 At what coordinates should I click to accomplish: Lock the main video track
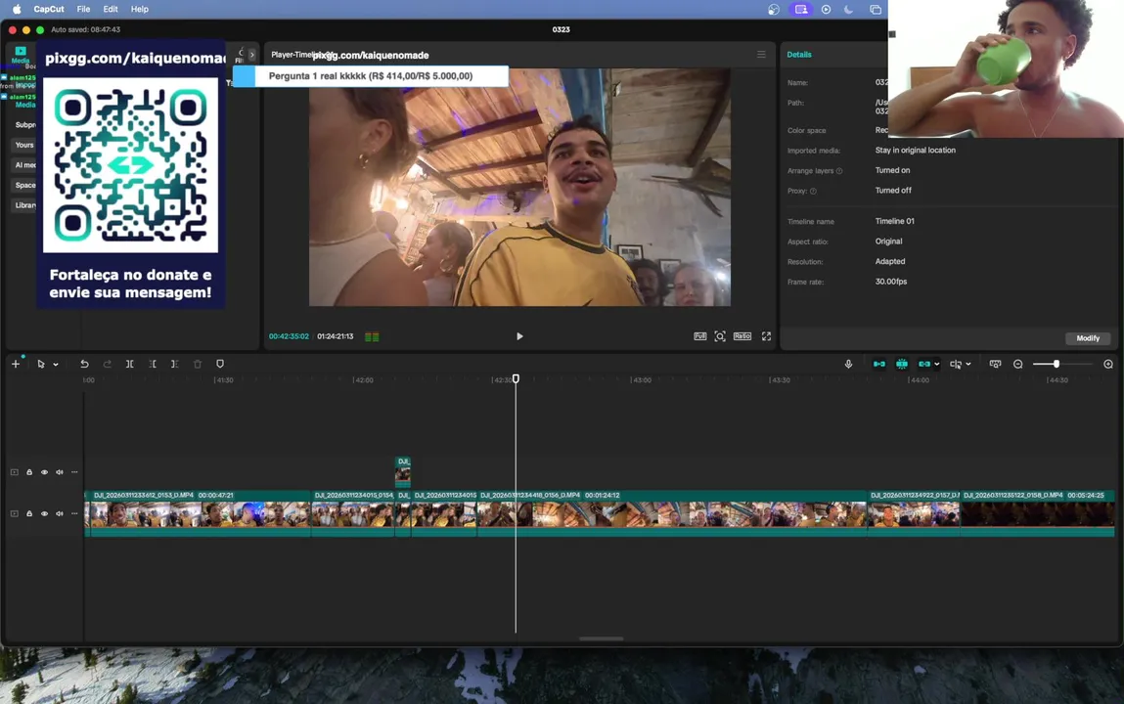click(x=29, y=513)
